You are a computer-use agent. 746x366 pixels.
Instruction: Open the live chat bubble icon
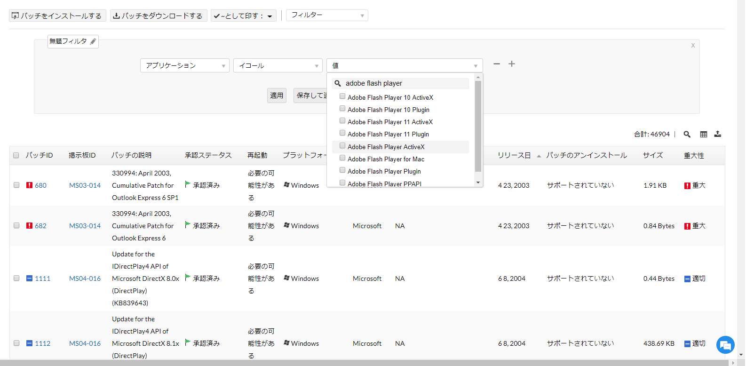tap(725, 345)
